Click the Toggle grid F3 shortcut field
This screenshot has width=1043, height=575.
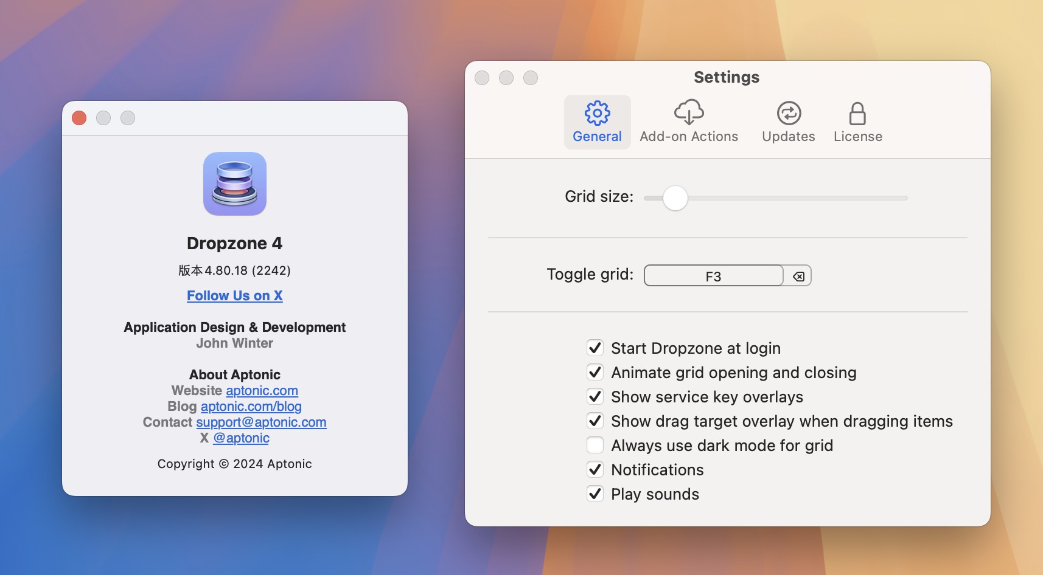(x=713, y=276)
